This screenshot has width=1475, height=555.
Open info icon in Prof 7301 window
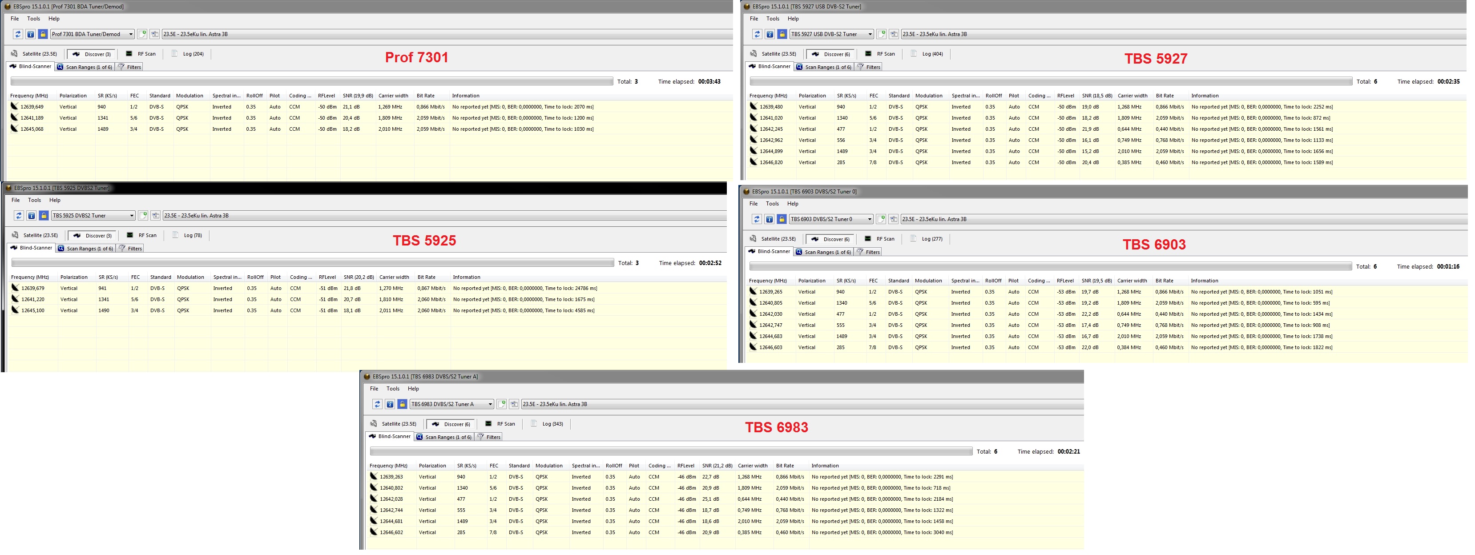(x=30, y=34)
